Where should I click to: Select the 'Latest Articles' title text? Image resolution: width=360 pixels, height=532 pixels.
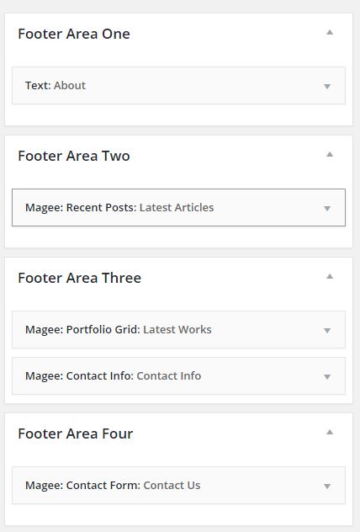tap(177, 208)
